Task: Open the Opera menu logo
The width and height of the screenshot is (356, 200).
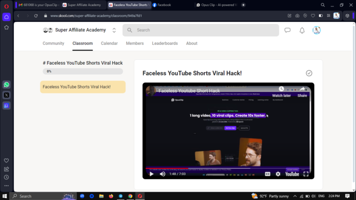Action: pyautogui.click(x=6, y=6)
